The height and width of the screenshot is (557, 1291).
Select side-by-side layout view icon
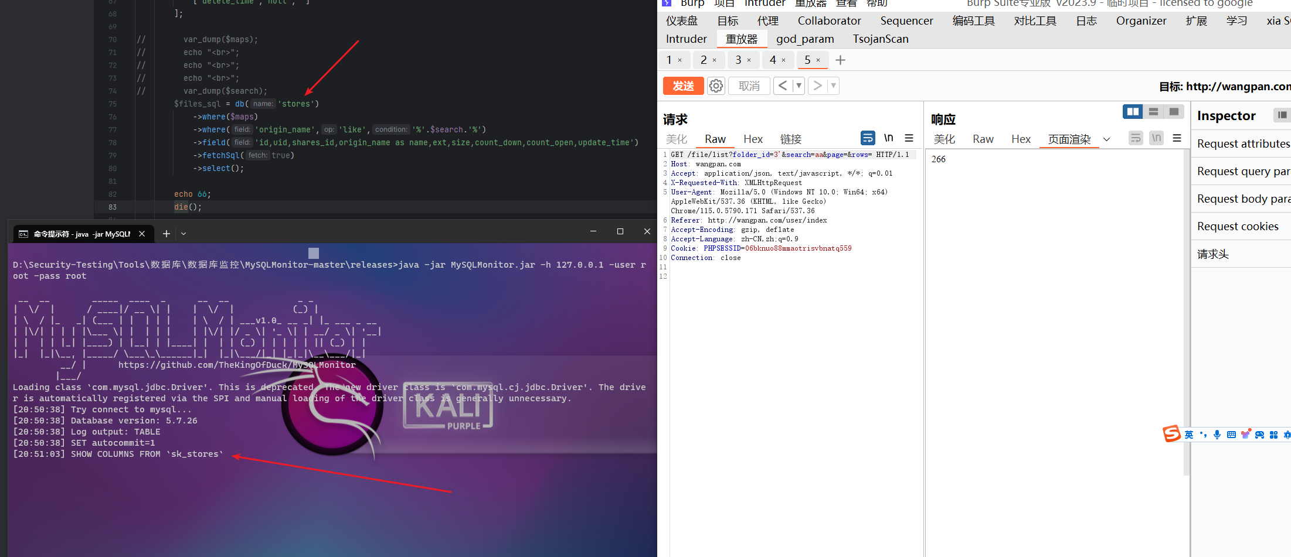pyautogui.click(x=1133, y=112)
